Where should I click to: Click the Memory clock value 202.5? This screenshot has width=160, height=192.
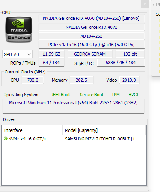coord(81,80)
